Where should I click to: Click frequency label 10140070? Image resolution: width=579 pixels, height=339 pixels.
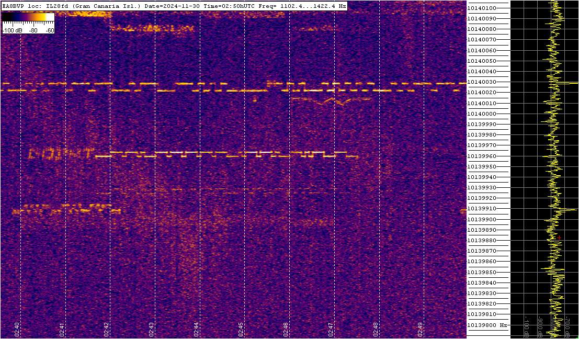(x=482, y=40)
